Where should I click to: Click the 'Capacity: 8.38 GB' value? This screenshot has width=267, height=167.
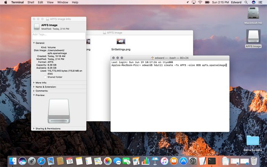tap(52, 65)
